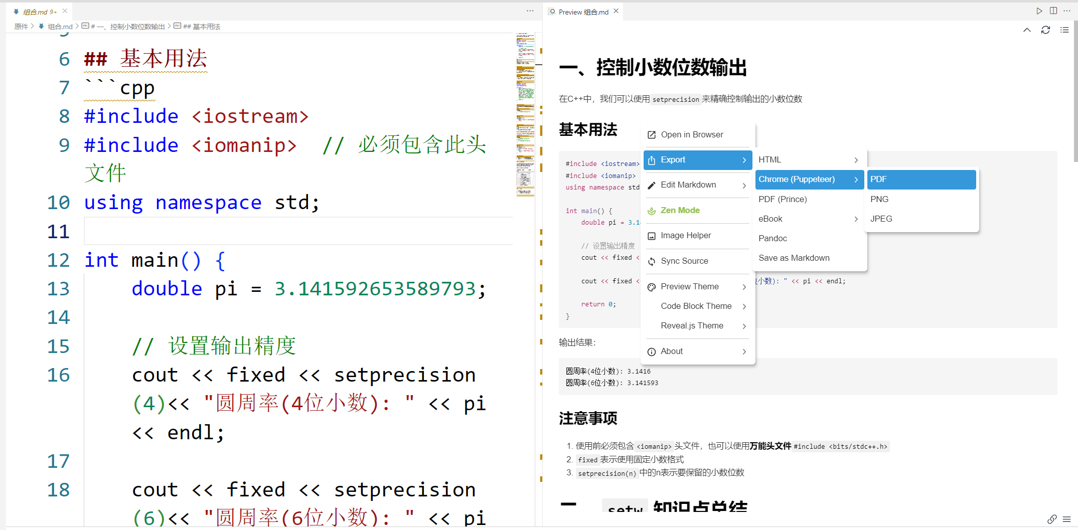Viewport: 1078px width, 530px height.
Task: Click the Zen Mode lotus icon
Action: coord(652,211)
